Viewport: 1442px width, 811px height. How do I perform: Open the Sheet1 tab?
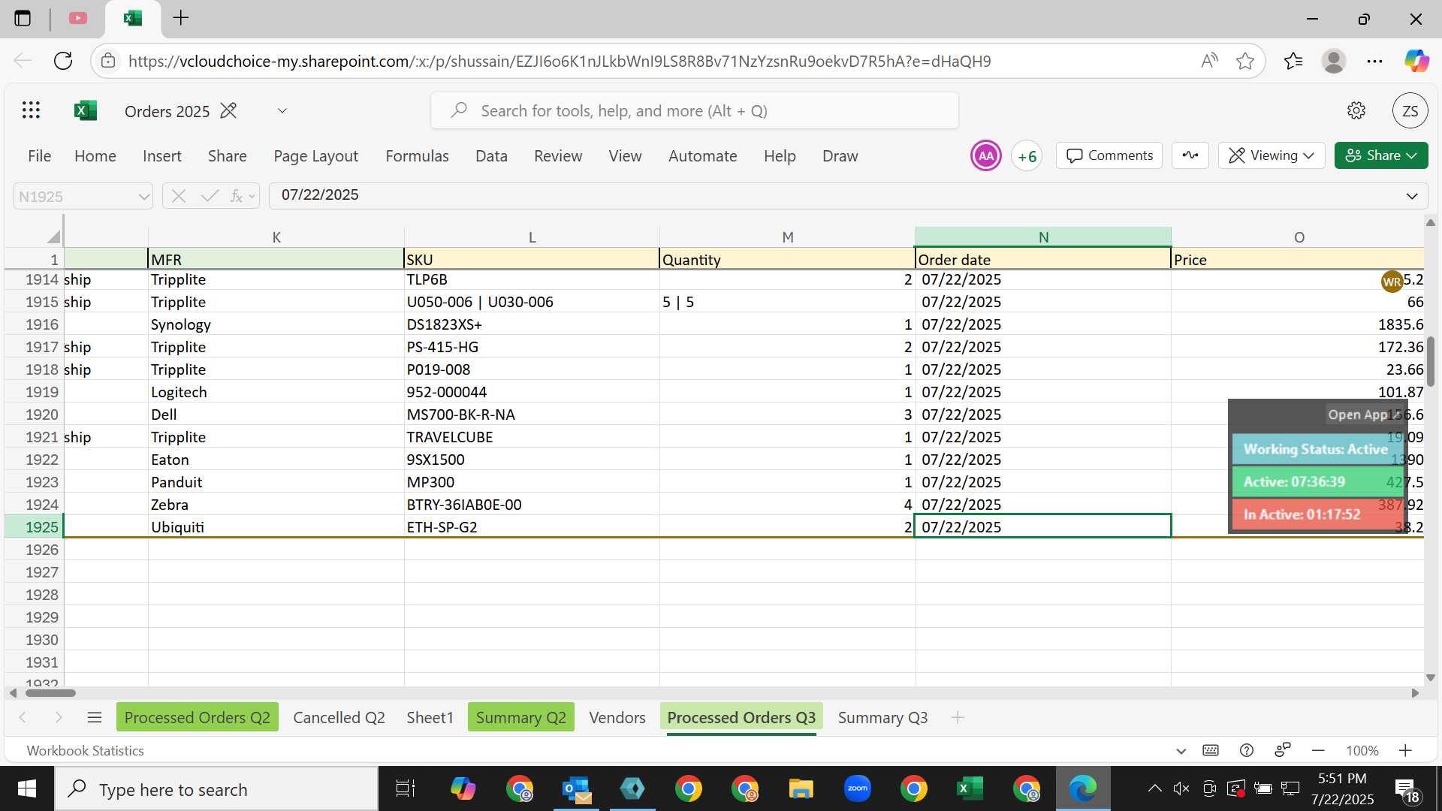(x=430, y=717)
